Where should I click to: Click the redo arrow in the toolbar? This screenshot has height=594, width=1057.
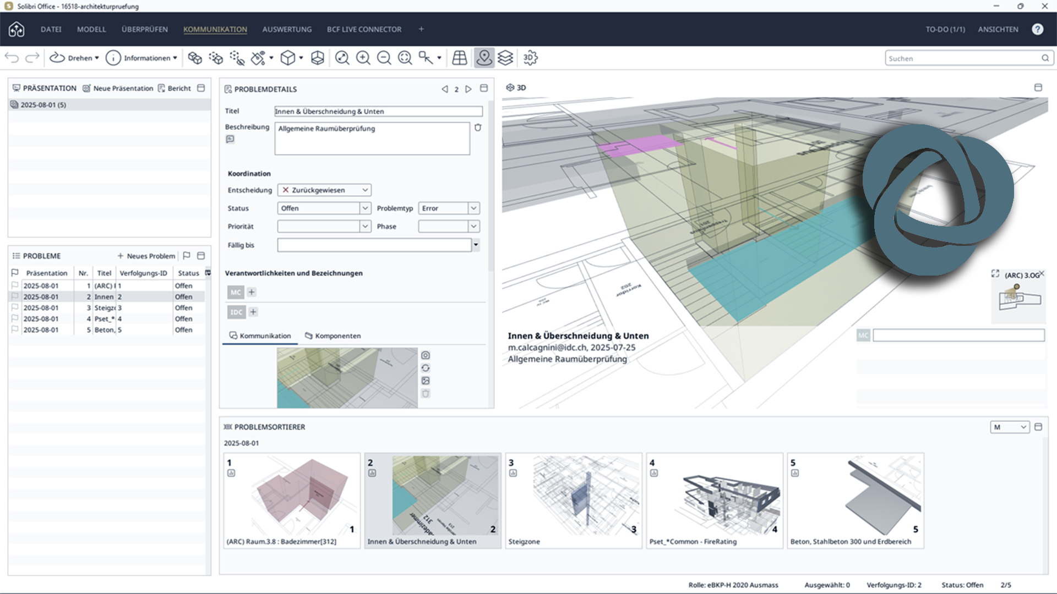pos(32,58)
